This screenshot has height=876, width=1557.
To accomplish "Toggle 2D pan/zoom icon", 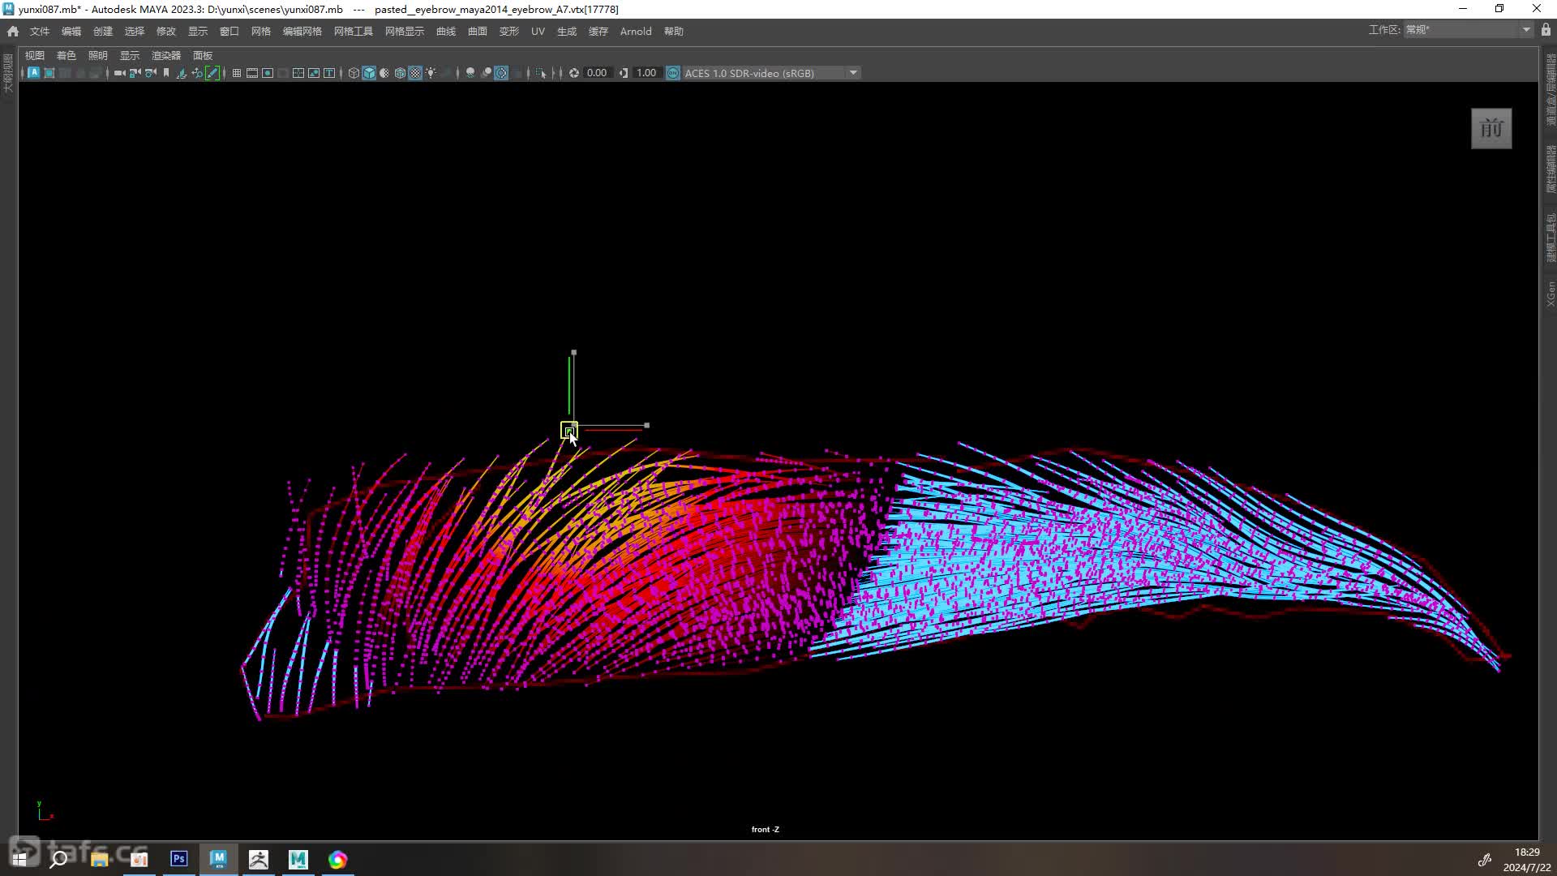I will coord(197,73).
